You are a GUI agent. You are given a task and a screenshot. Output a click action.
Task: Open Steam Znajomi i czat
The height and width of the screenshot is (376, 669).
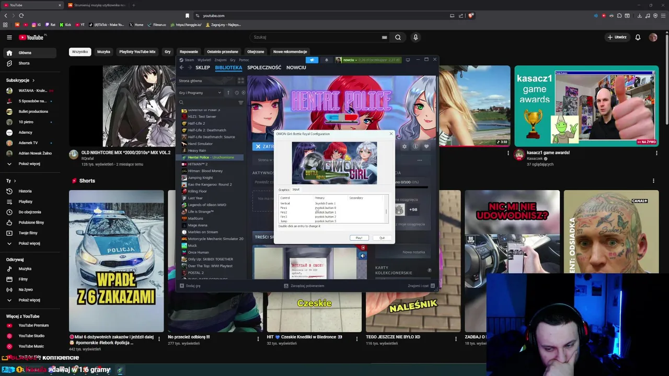[421, 286]
